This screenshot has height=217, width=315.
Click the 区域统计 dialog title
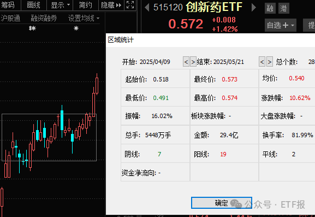(x=121, y=40)
